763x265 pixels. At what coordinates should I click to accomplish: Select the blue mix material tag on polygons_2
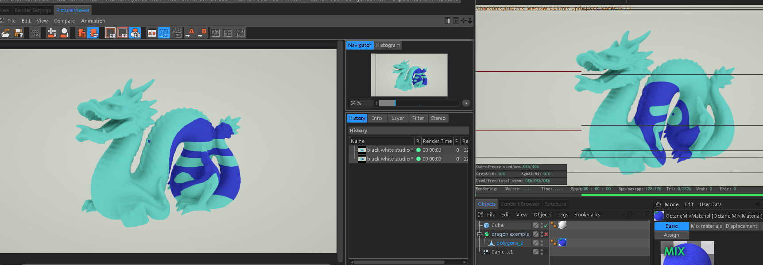pyautogui.click(x=562, y=243)
